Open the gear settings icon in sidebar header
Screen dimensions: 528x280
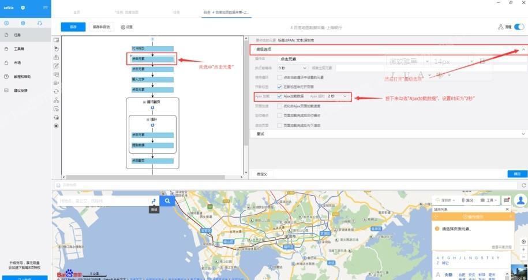click(x=23, y=23)
